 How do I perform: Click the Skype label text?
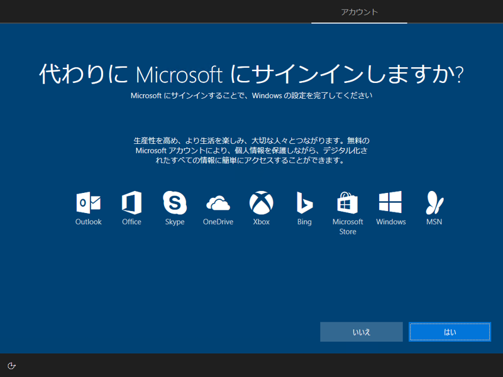tap(175, 222)
